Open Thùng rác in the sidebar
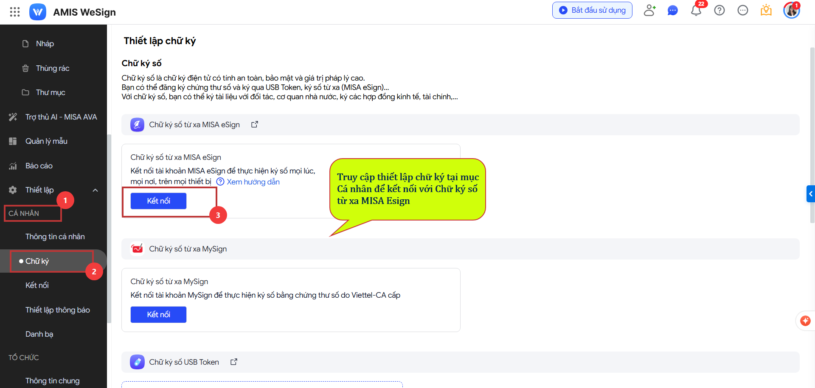 pos(53,68)
